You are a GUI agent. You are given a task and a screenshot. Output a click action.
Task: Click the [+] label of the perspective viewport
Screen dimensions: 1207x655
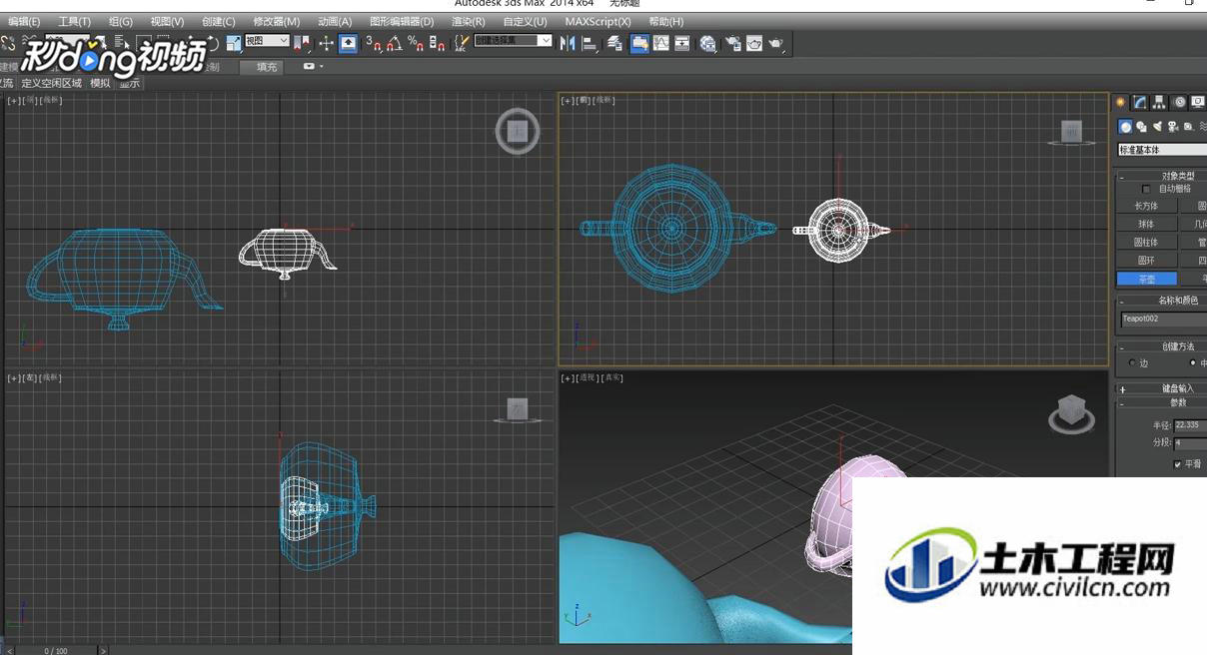pos(568,377)
